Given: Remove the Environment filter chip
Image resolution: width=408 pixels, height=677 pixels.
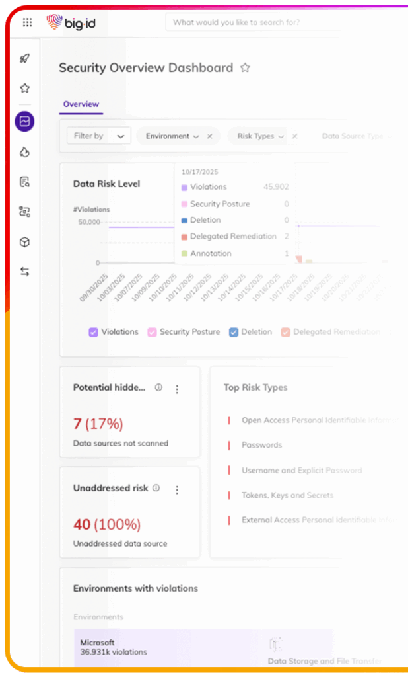Looking at the screenshot, I should click(x=210, y=136).
